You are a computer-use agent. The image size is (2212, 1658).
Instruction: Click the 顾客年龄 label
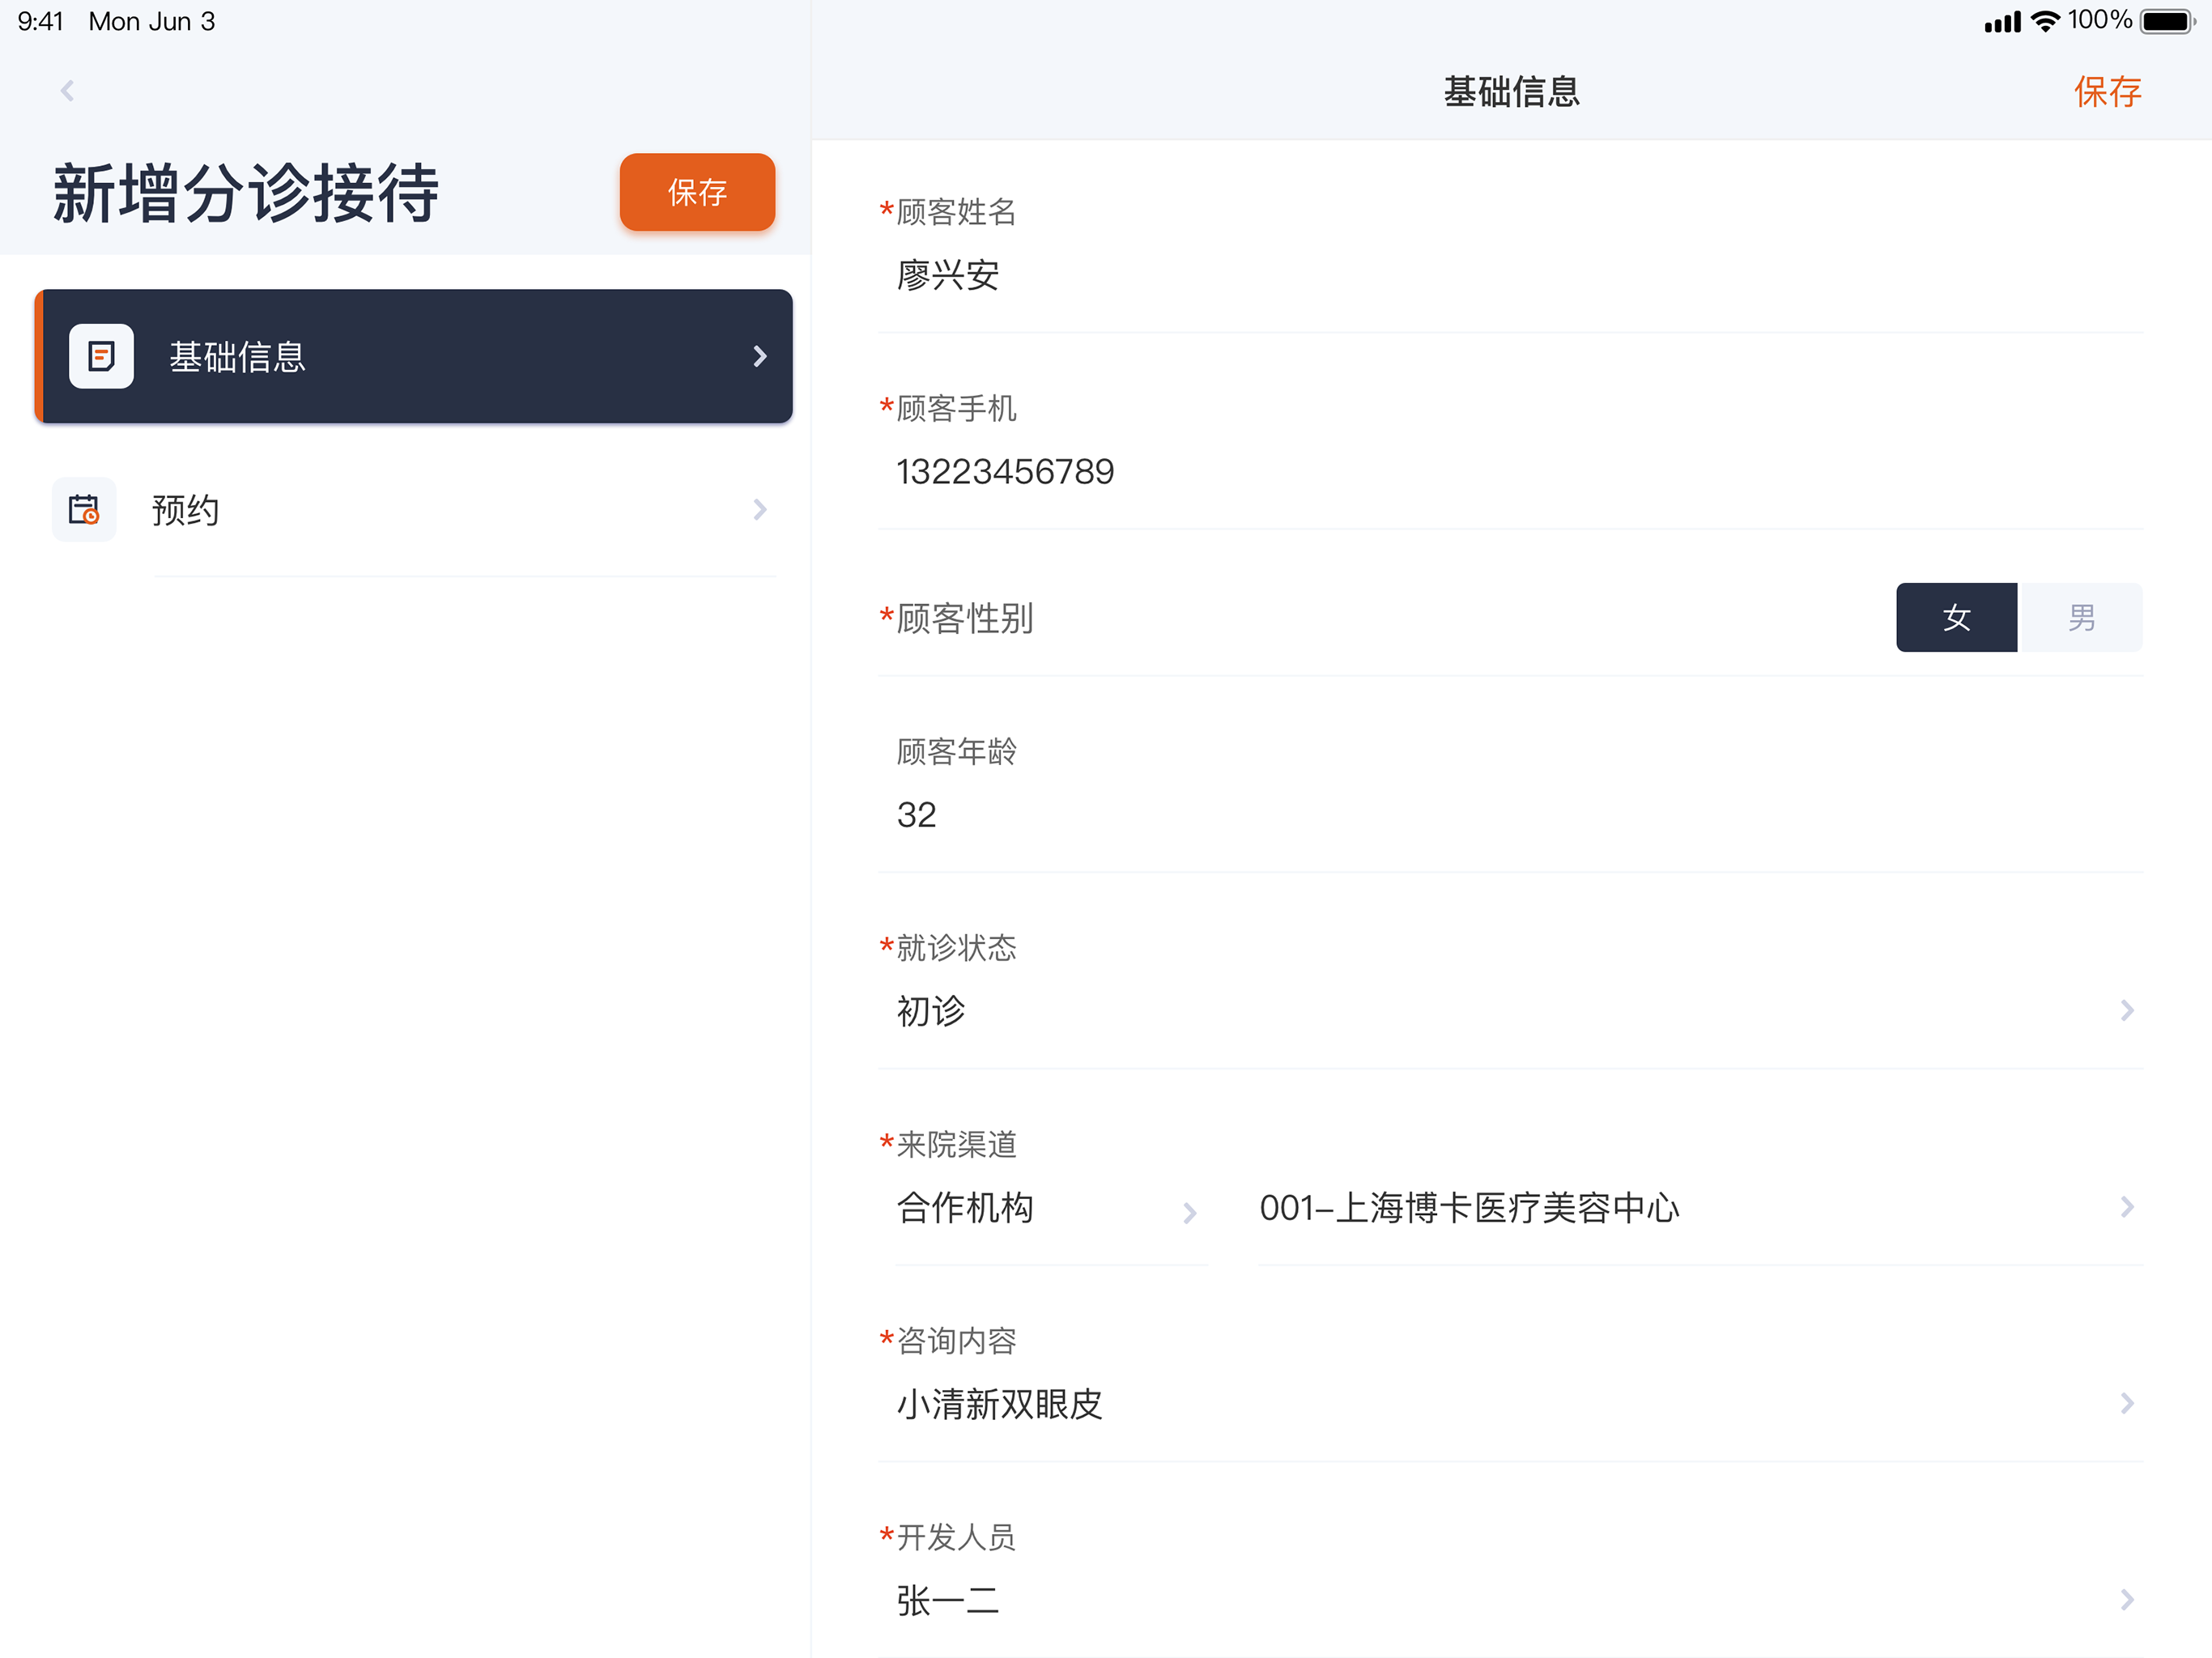tap(956, 751)
